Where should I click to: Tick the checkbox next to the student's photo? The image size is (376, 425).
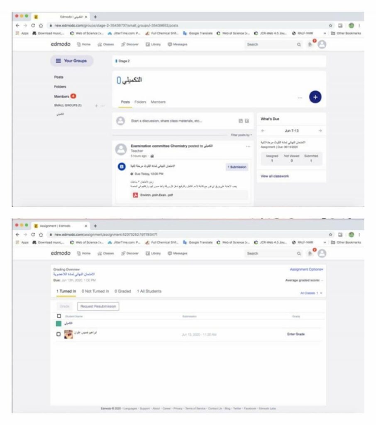point(59,334)
